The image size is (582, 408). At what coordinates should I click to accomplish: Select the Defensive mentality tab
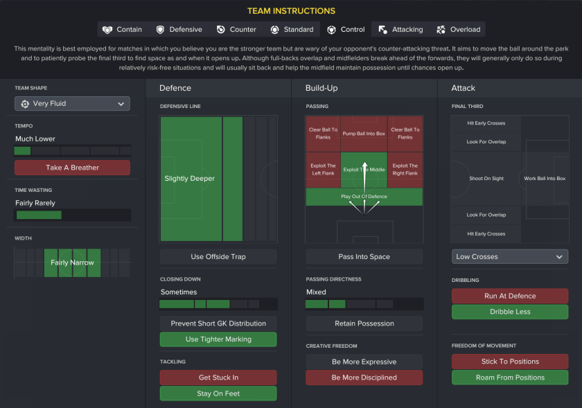pyautogui.click(x=179, y=30)
